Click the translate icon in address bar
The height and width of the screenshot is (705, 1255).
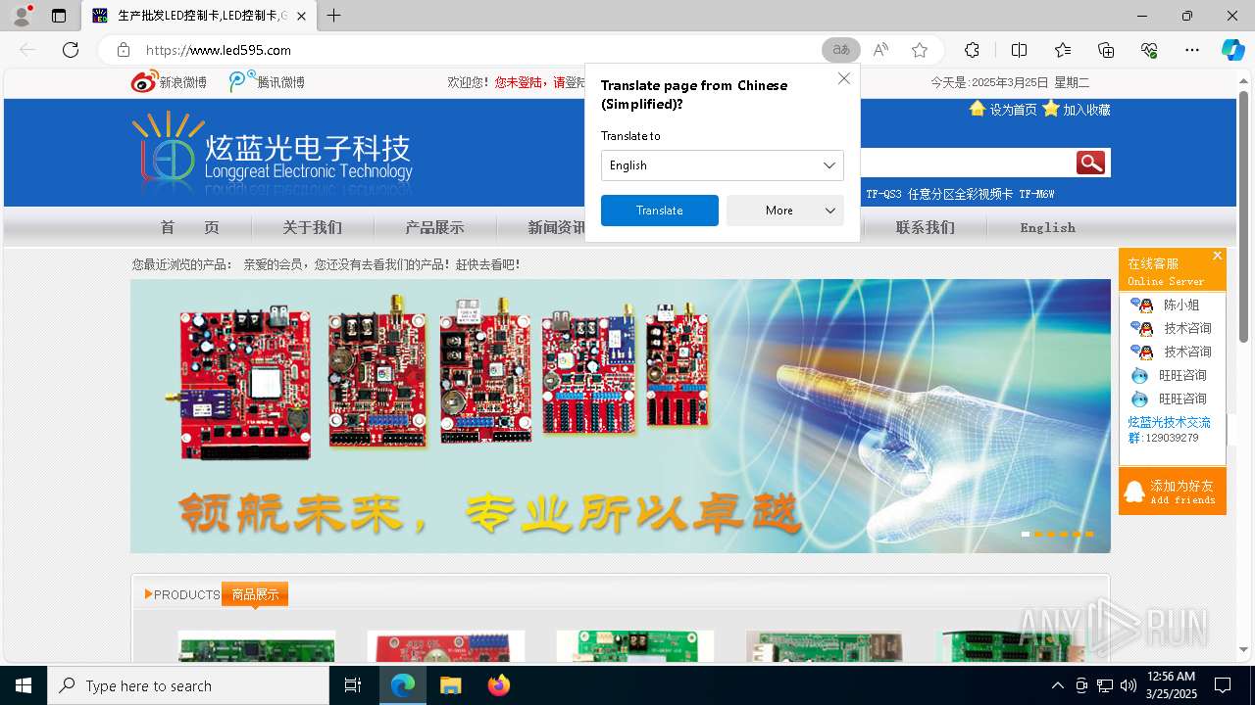pyautogui.click(x=841, y=50)
